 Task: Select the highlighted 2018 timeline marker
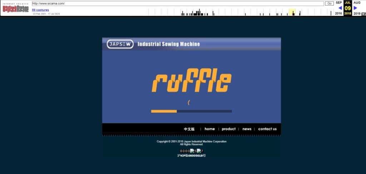(292, 12)
